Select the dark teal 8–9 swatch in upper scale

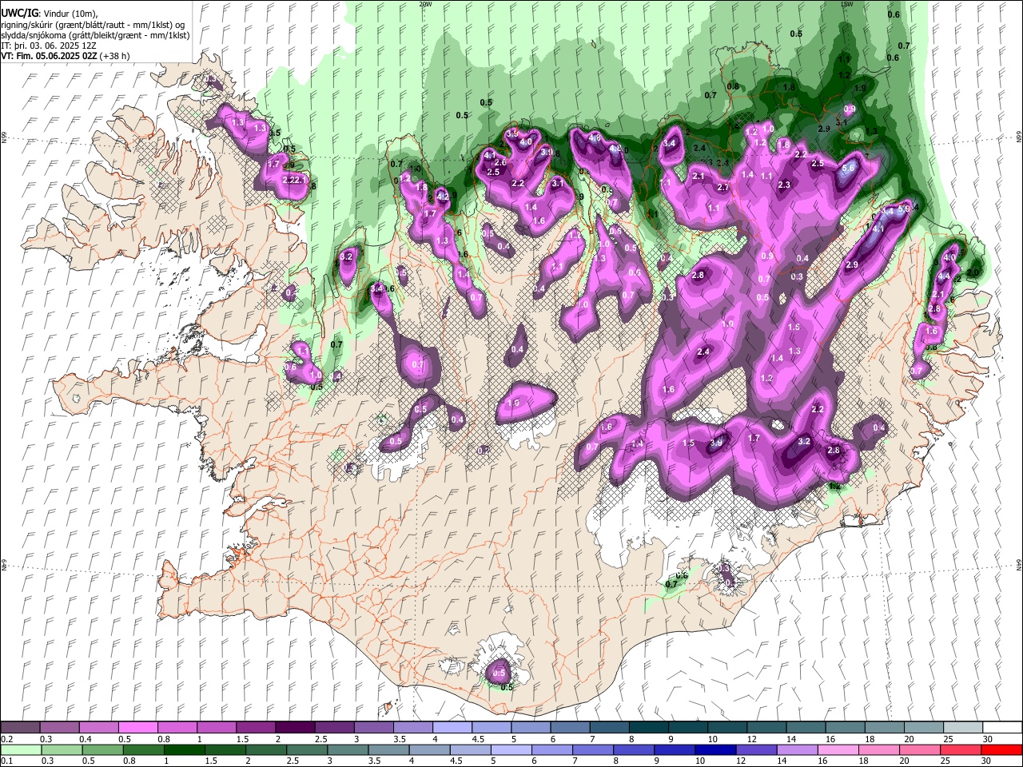(647, 727)
